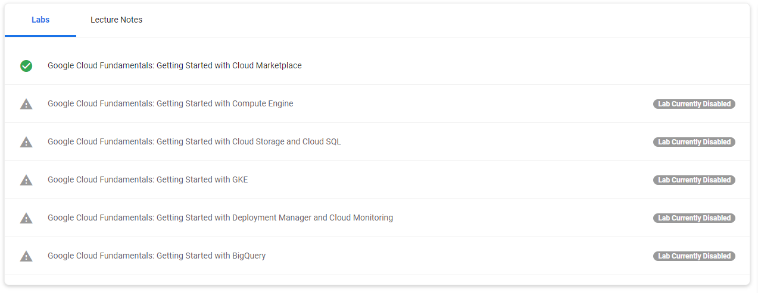The height and width of the screenshot is (293, 758).
Task: Click the green checkmark for Cloud Marketplace lab
Action: click(26, 66)
